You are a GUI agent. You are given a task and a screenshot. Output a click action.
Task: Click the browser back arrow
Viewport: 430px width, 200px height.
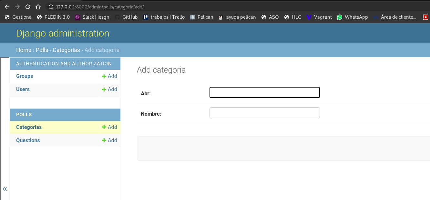7,7
